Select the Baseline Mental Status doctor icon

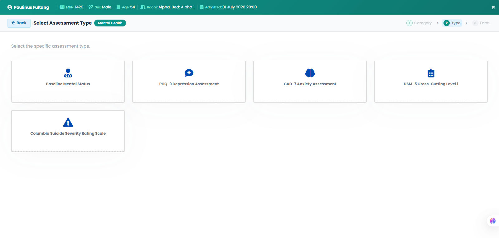point(68,73)
